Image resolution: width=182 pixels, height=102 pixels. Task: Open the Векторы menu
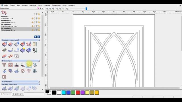(x=33, y=5)
